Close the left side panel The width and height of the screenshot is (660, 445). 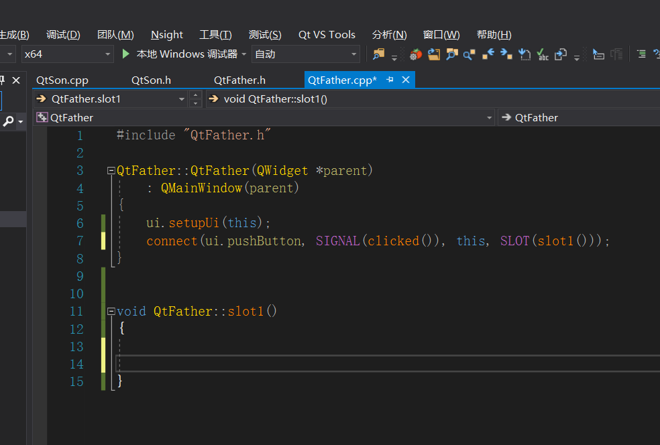click(16, 80)
